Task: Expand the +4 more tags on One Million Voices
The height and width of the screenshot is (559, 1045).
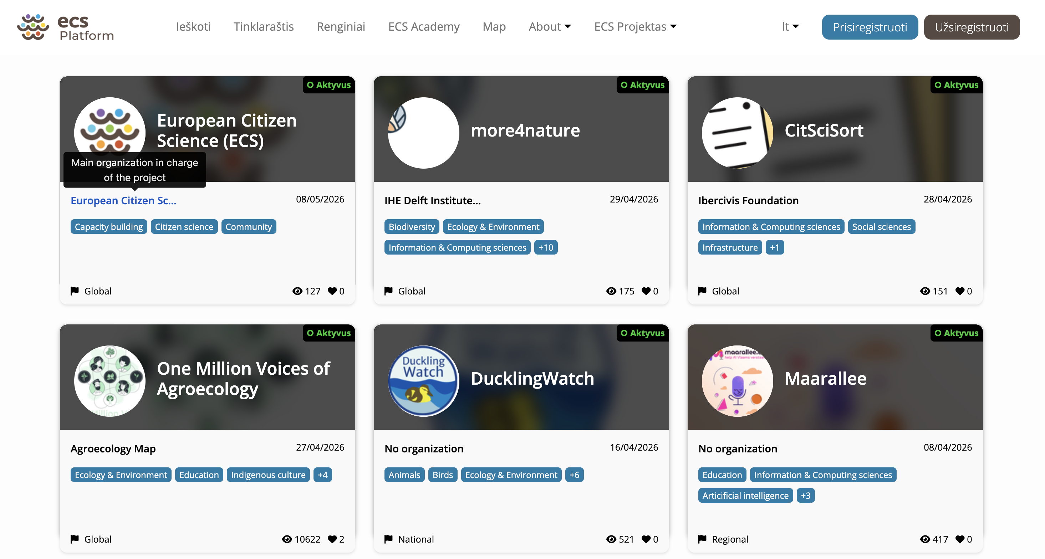Action: click(x=322, y=475)
